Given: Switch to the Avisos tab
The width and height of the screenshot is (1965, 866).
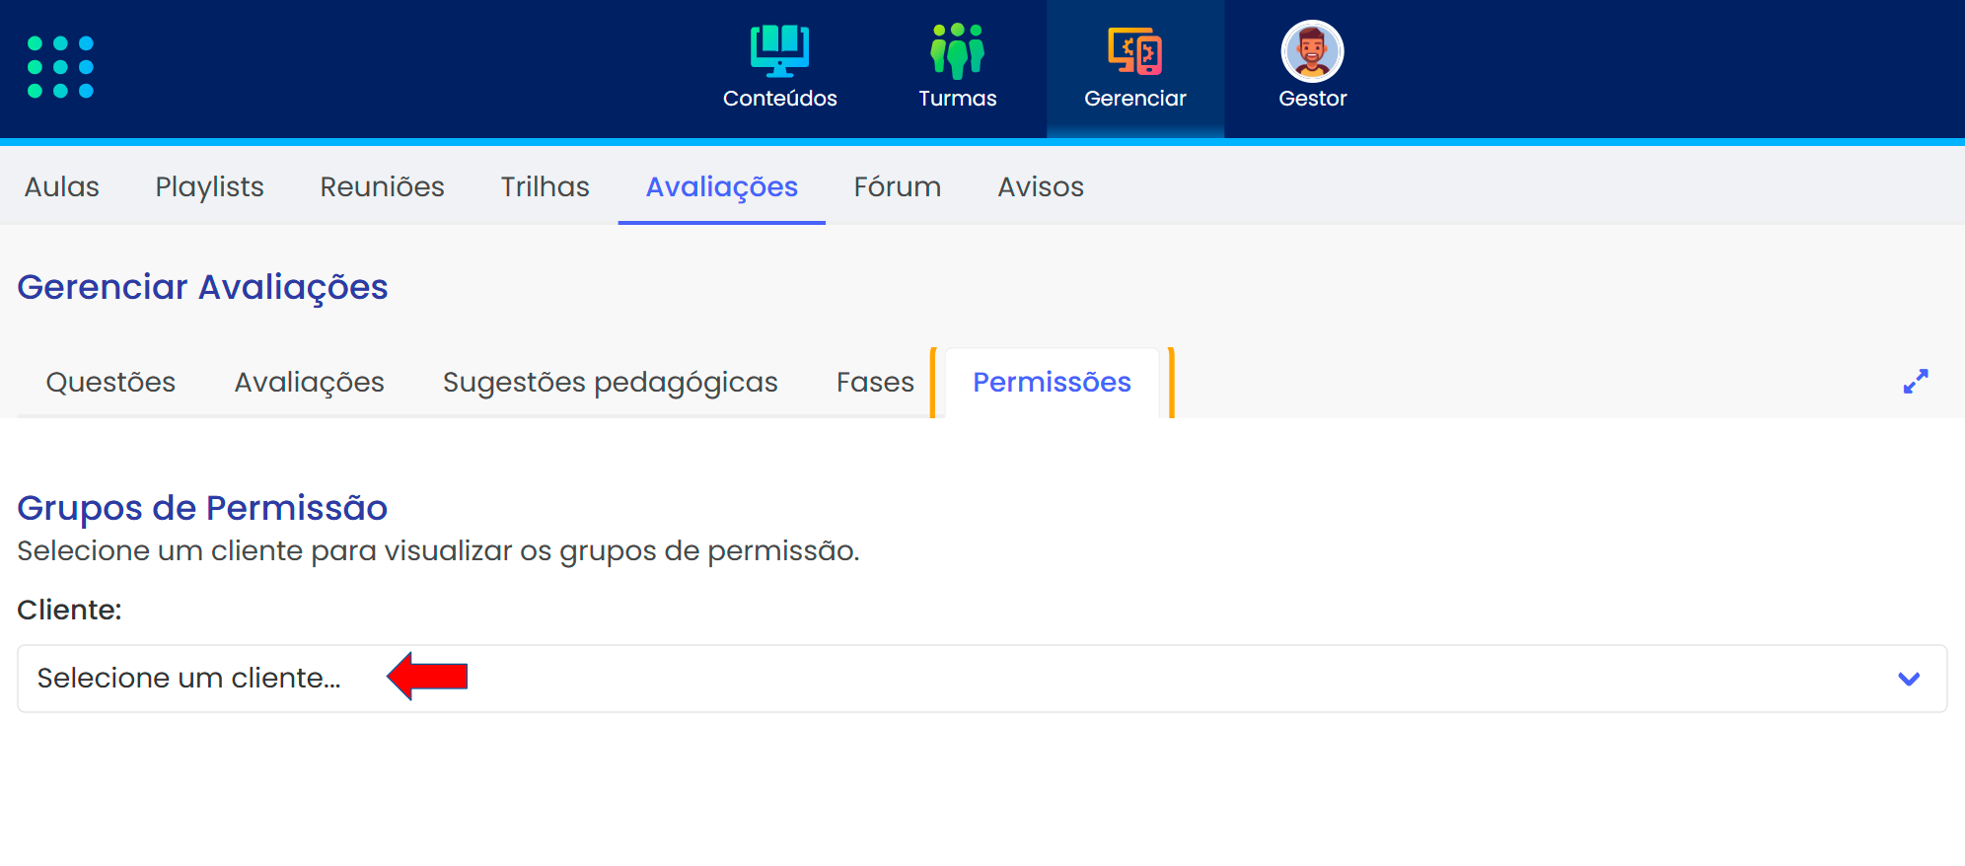Looking at the screenshot, I should 1040,186.
